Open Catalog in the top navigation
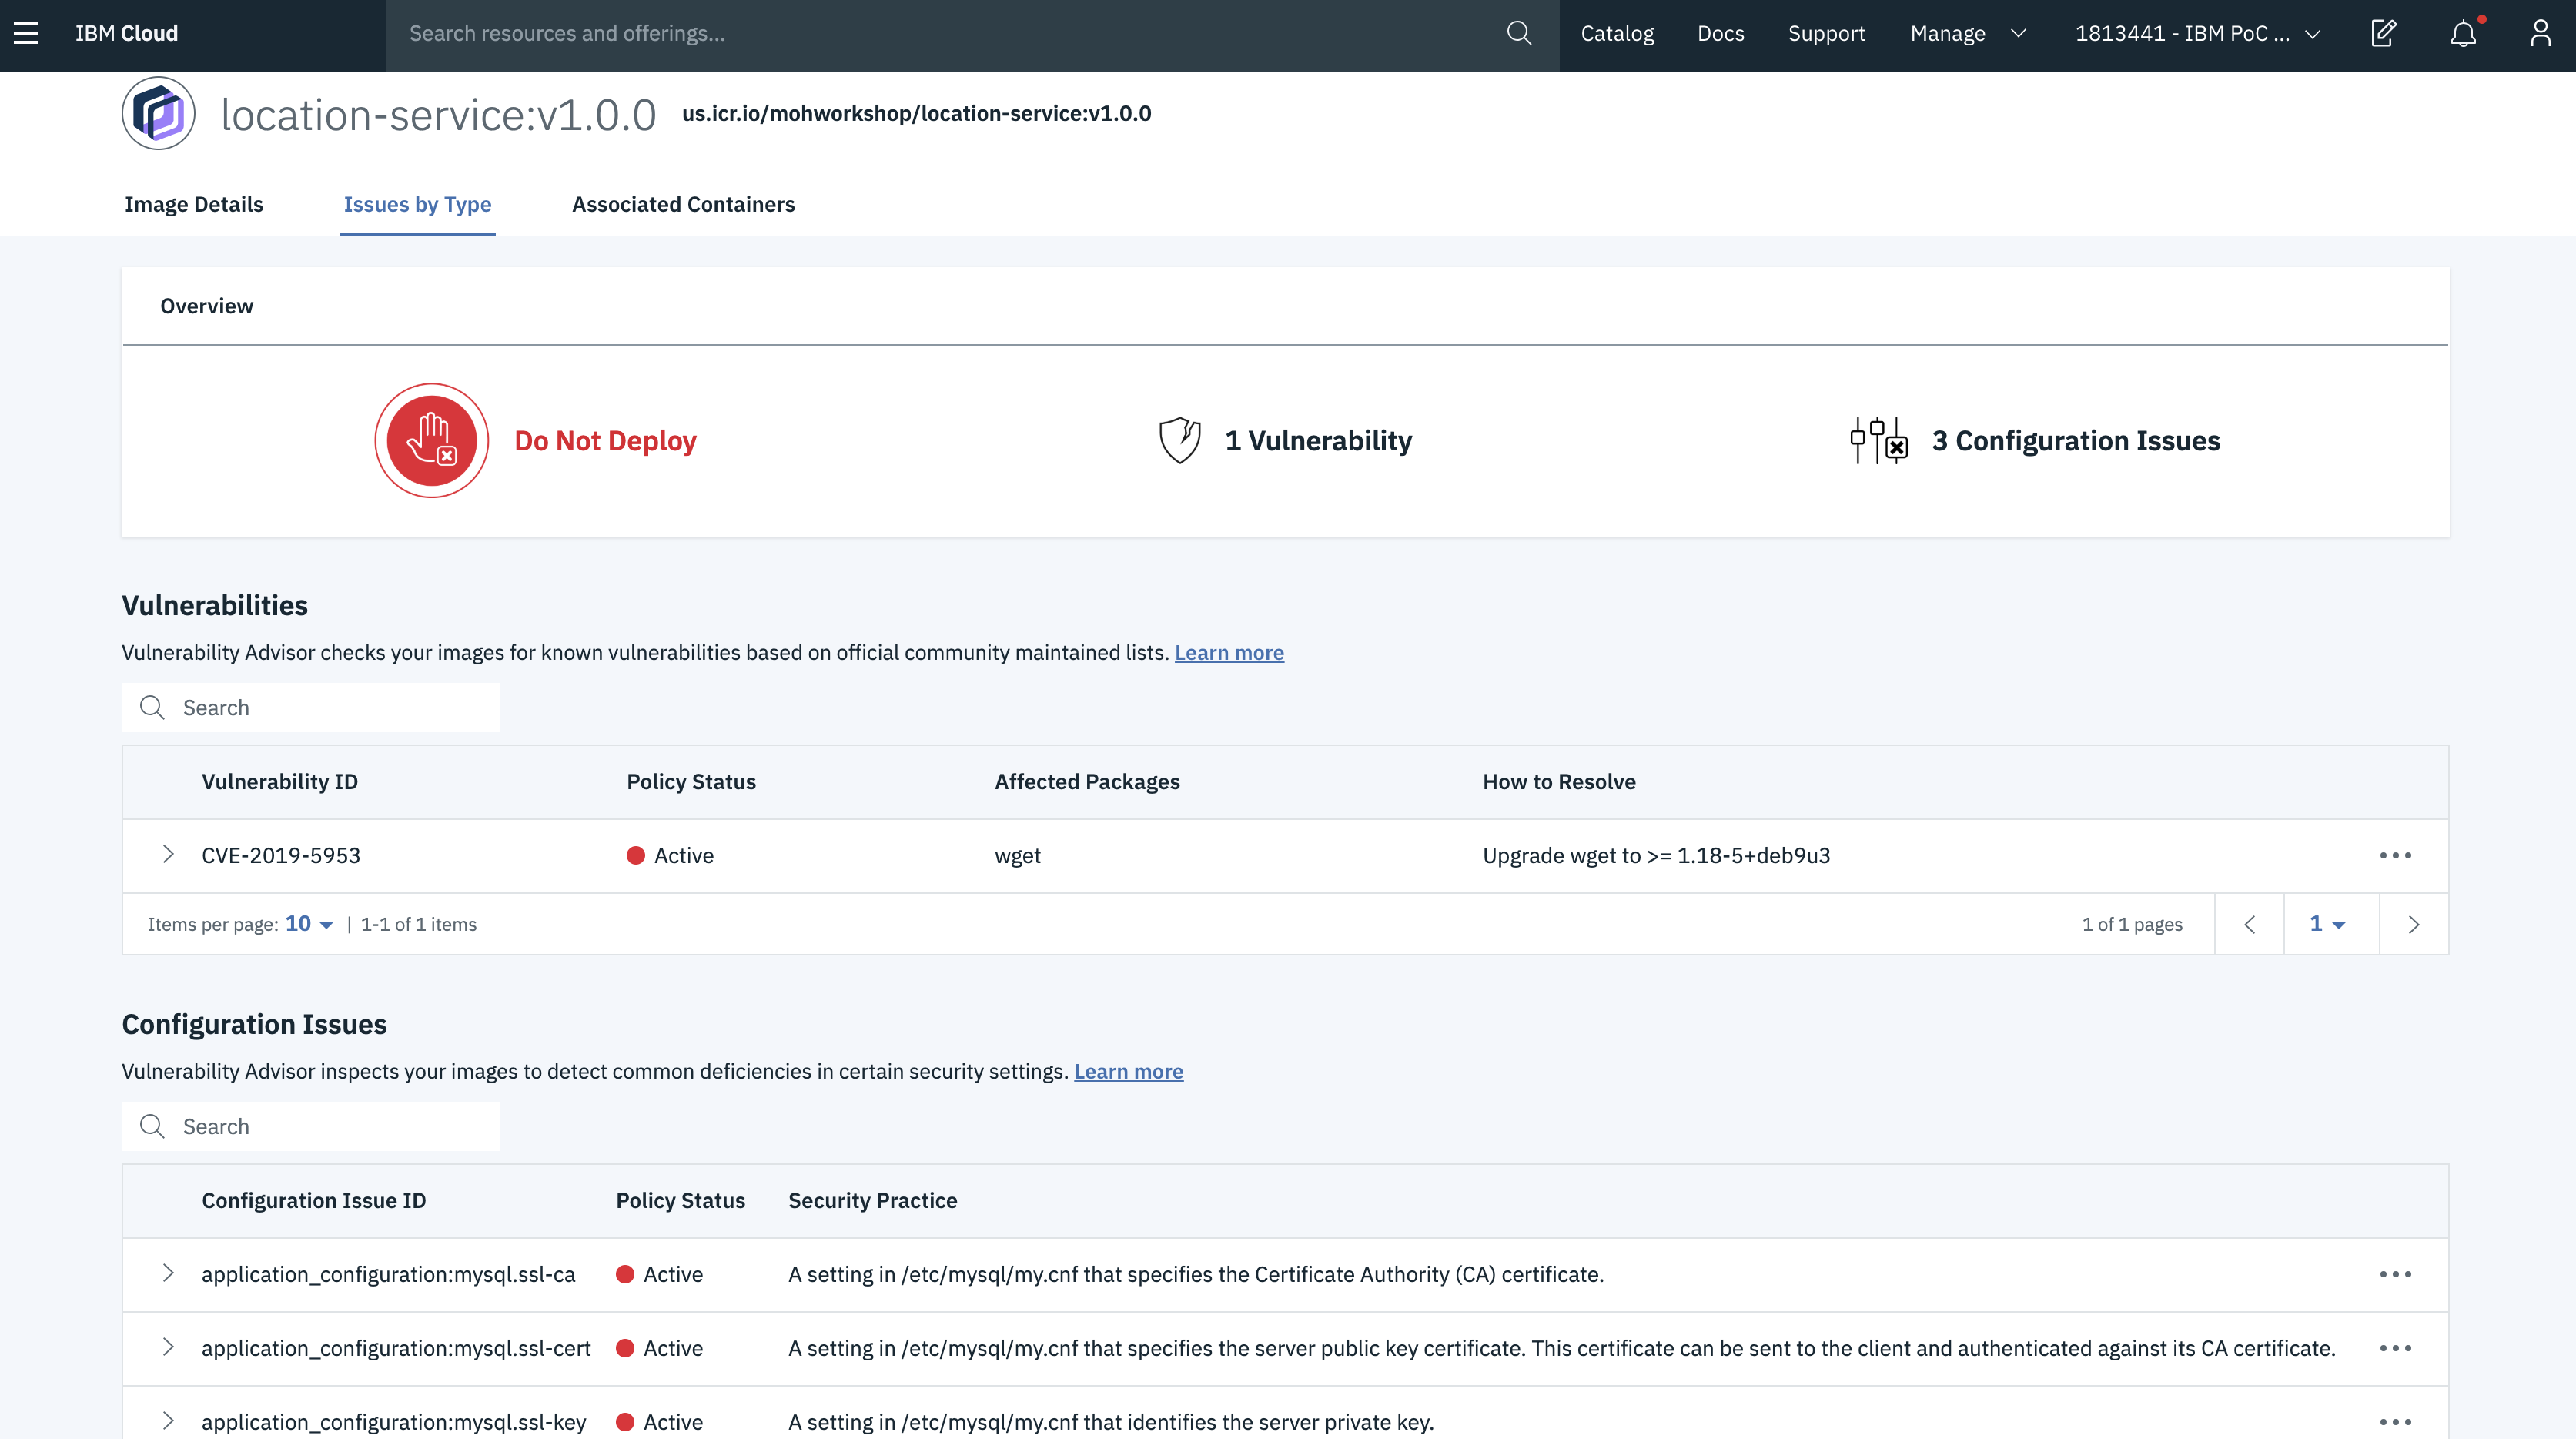This screenshot has width=2576, height=1439. 1617,33
